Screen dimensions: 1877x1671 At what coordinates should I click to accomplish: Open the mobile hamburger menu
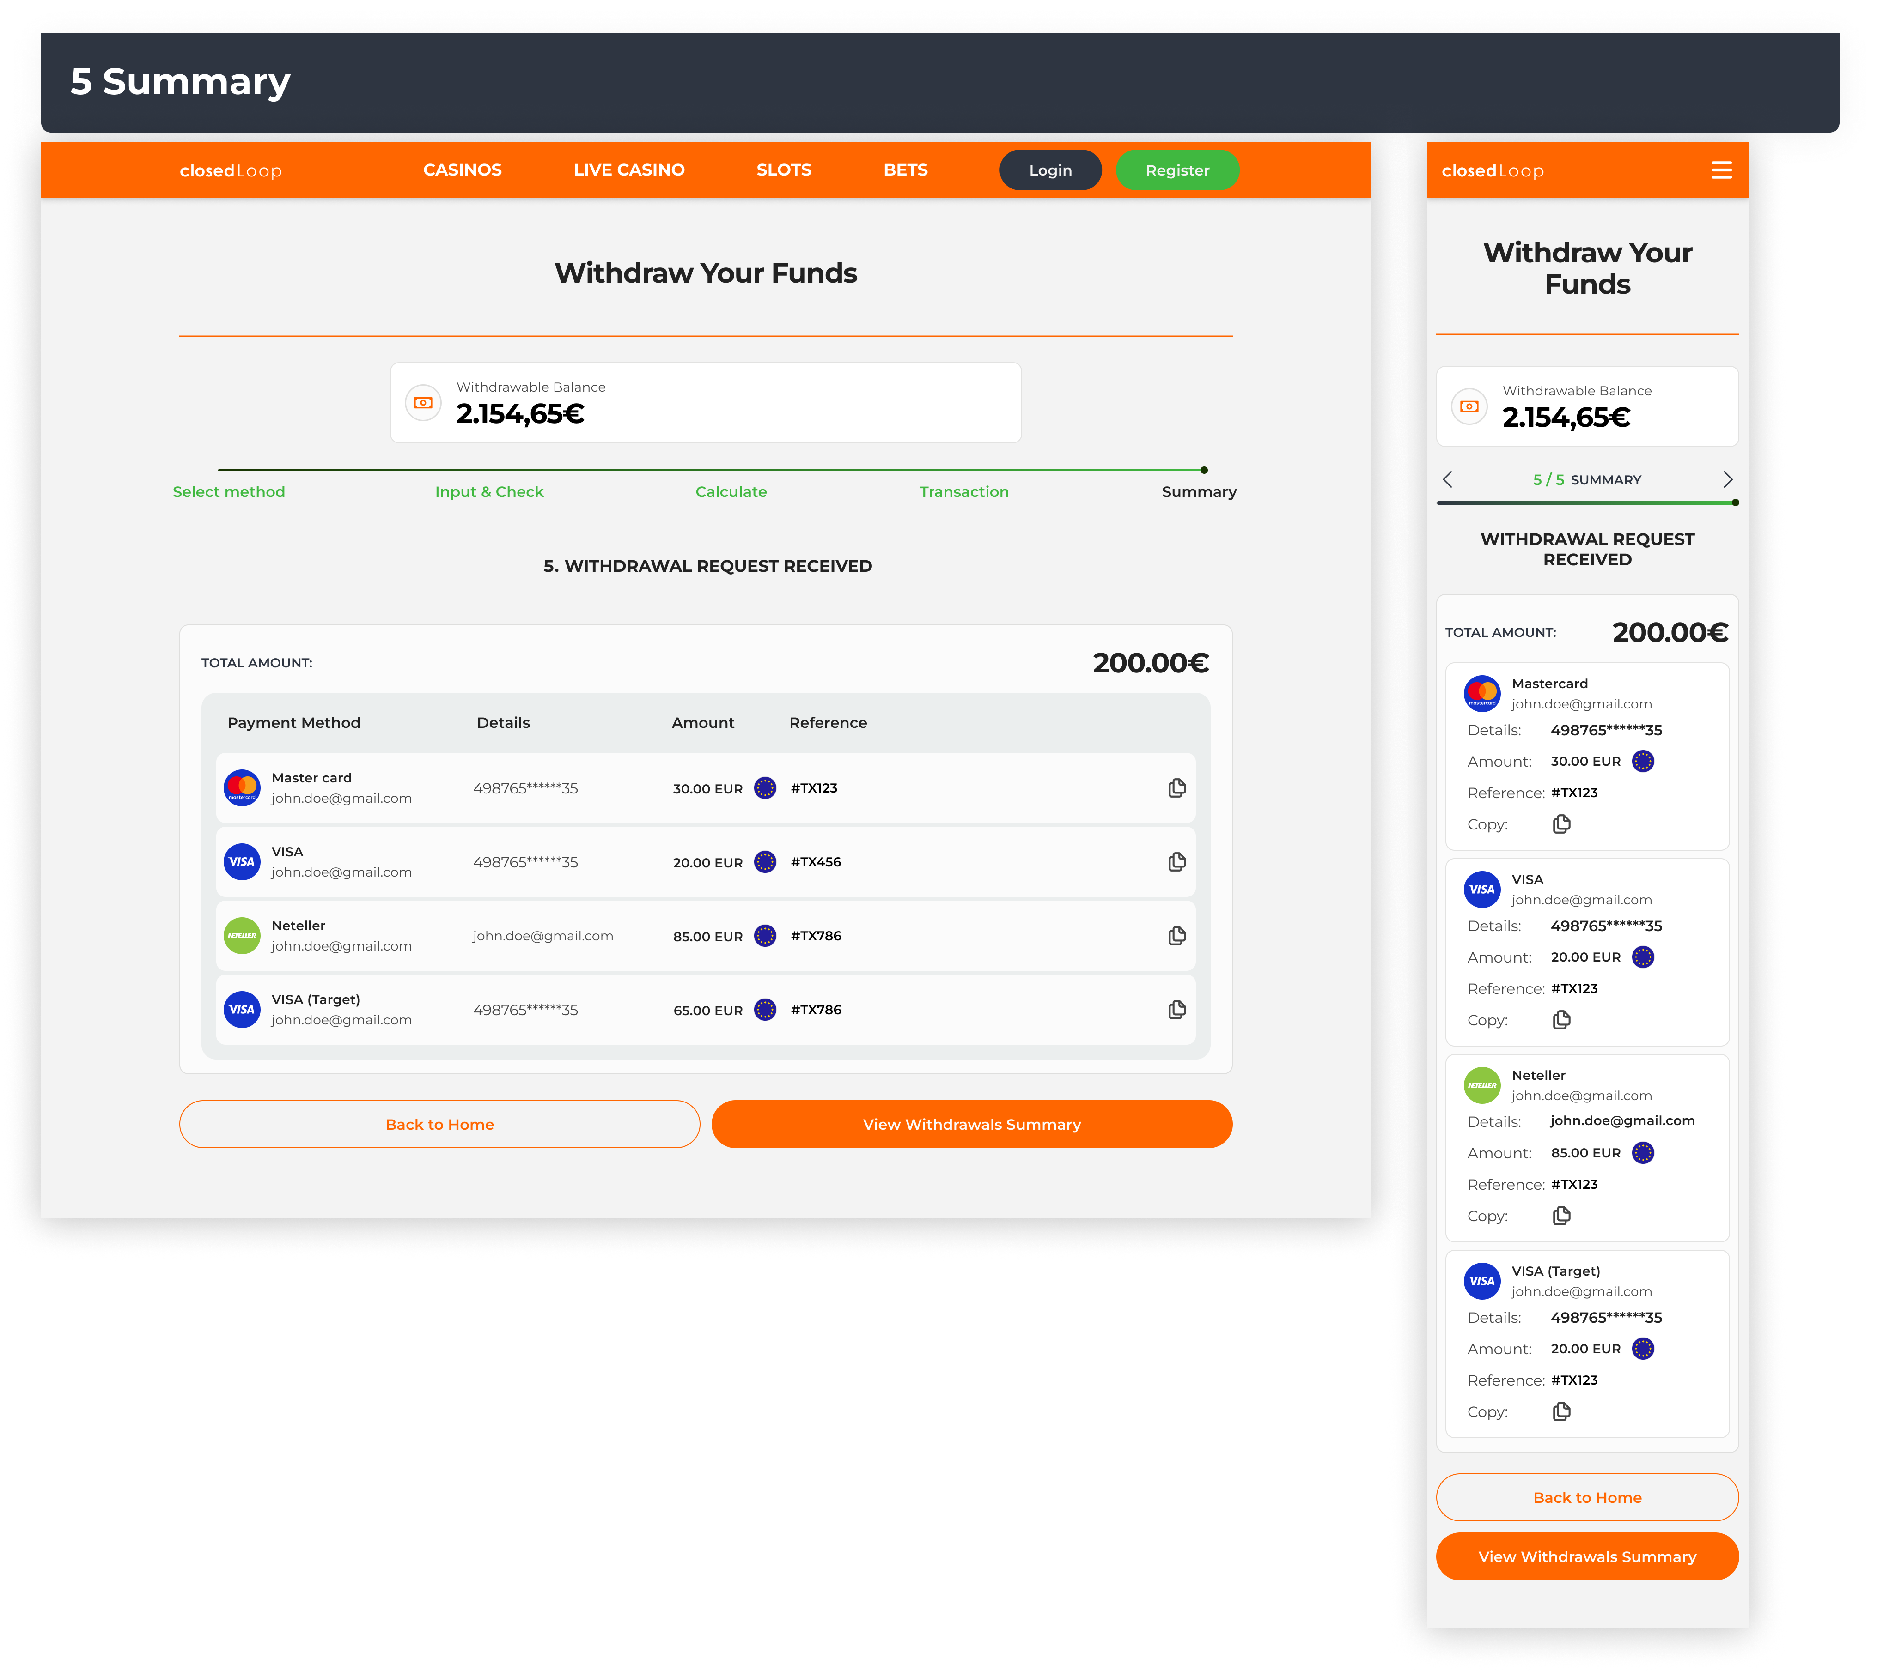(1722, 171)
